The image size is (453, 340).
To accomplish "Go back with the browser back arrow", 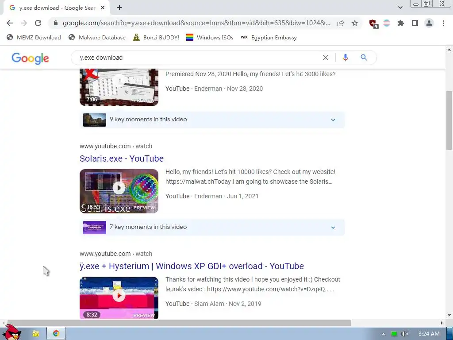I will (10, 23).
